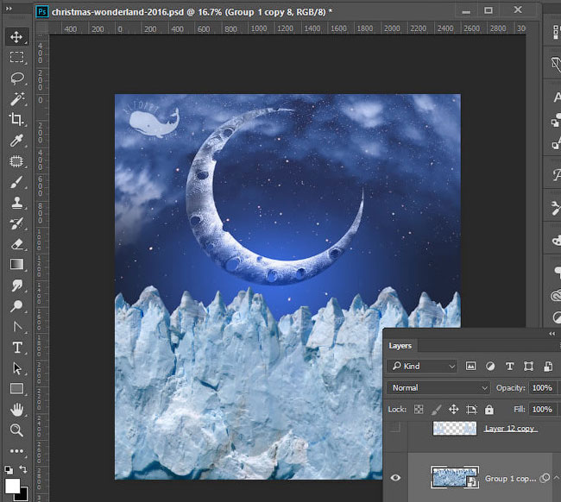Select the Move tool

pyautogui.click(x=16, y=37)
